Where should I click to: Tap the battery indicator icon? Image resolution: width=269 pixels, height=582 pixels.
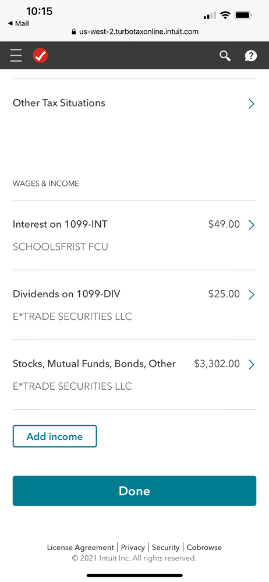(x=243, y=15)
